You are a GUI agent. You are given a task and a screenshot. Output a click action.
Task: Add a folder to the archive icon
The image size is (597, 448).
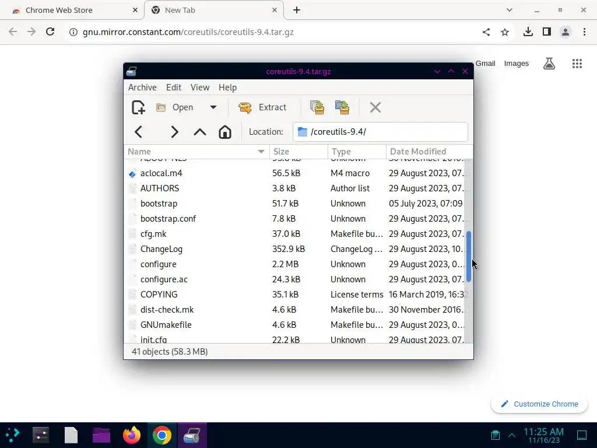click(x=342, y=107)
